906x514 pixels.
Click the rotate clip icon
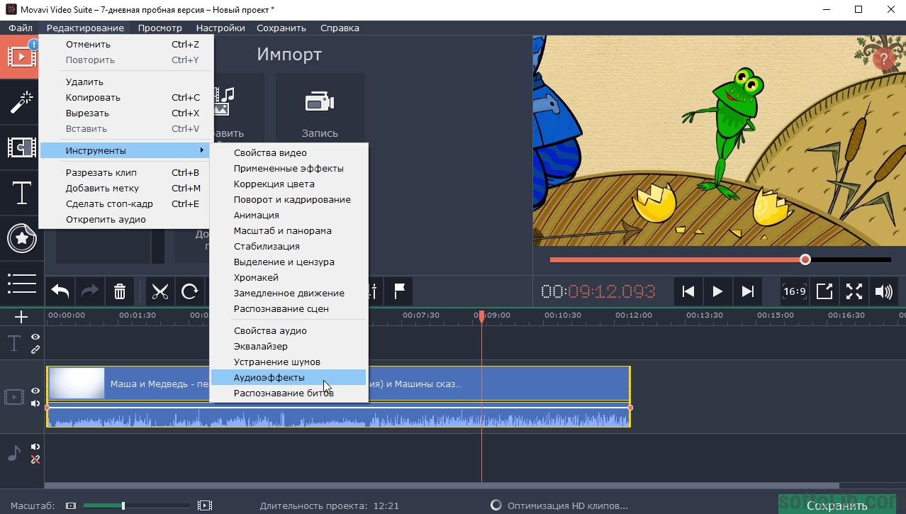[x=190, y=291]
